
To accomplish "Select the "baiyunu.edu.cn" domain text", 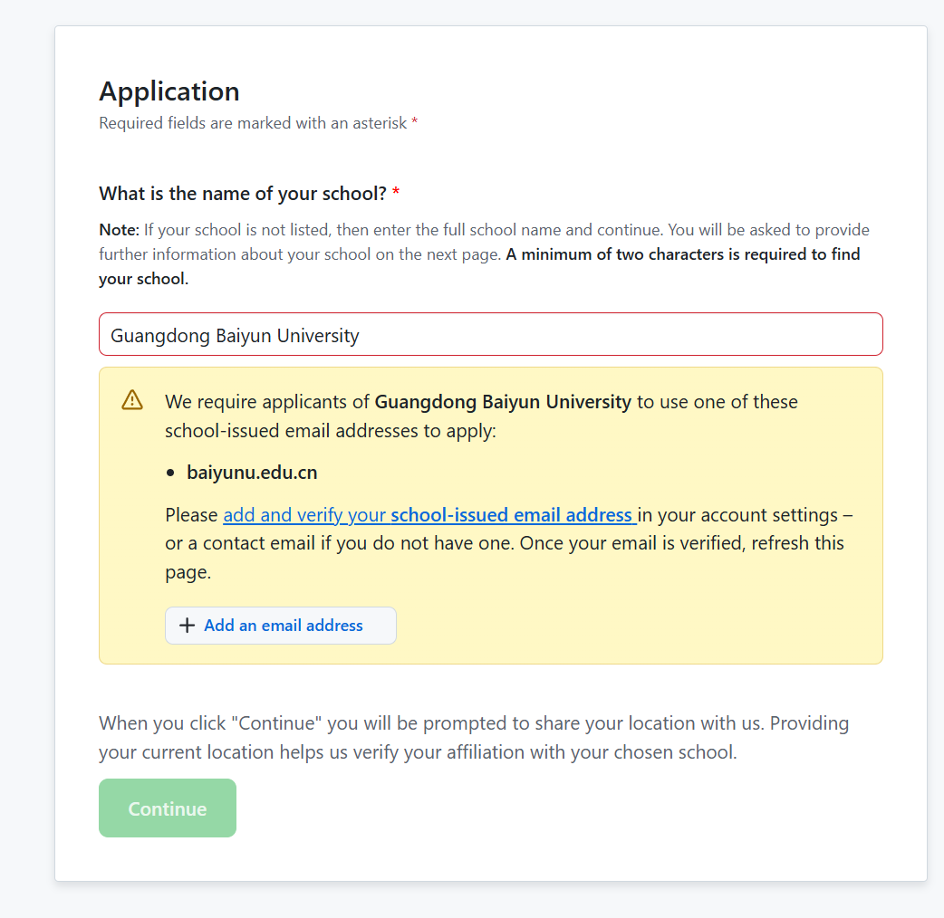I will click(x=252, y=473).
